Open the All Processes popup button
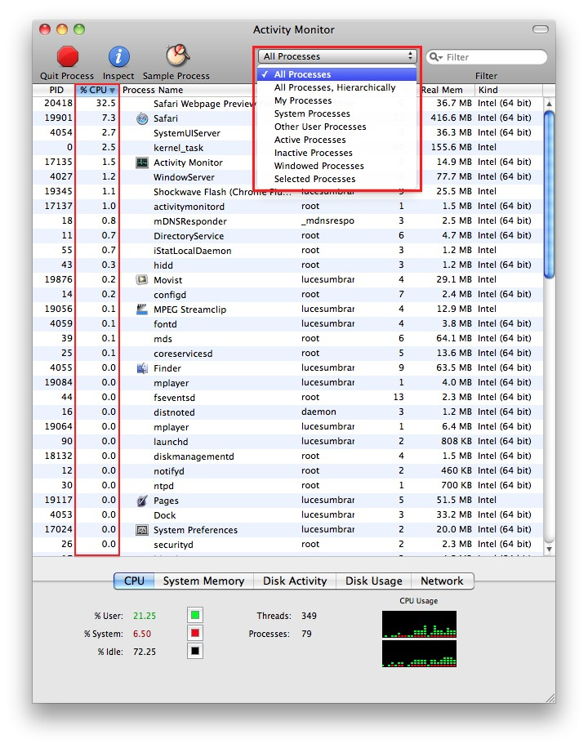This screenshot has width=588, height=748. [337, 56]
